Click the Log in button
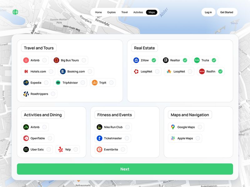 click(208, 12)
